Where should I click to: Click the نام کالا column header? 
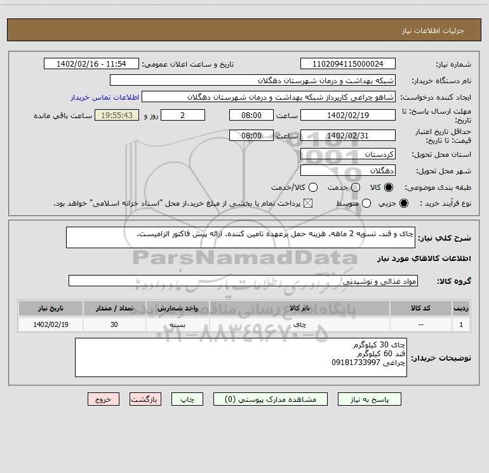click(x=300, y=308)
